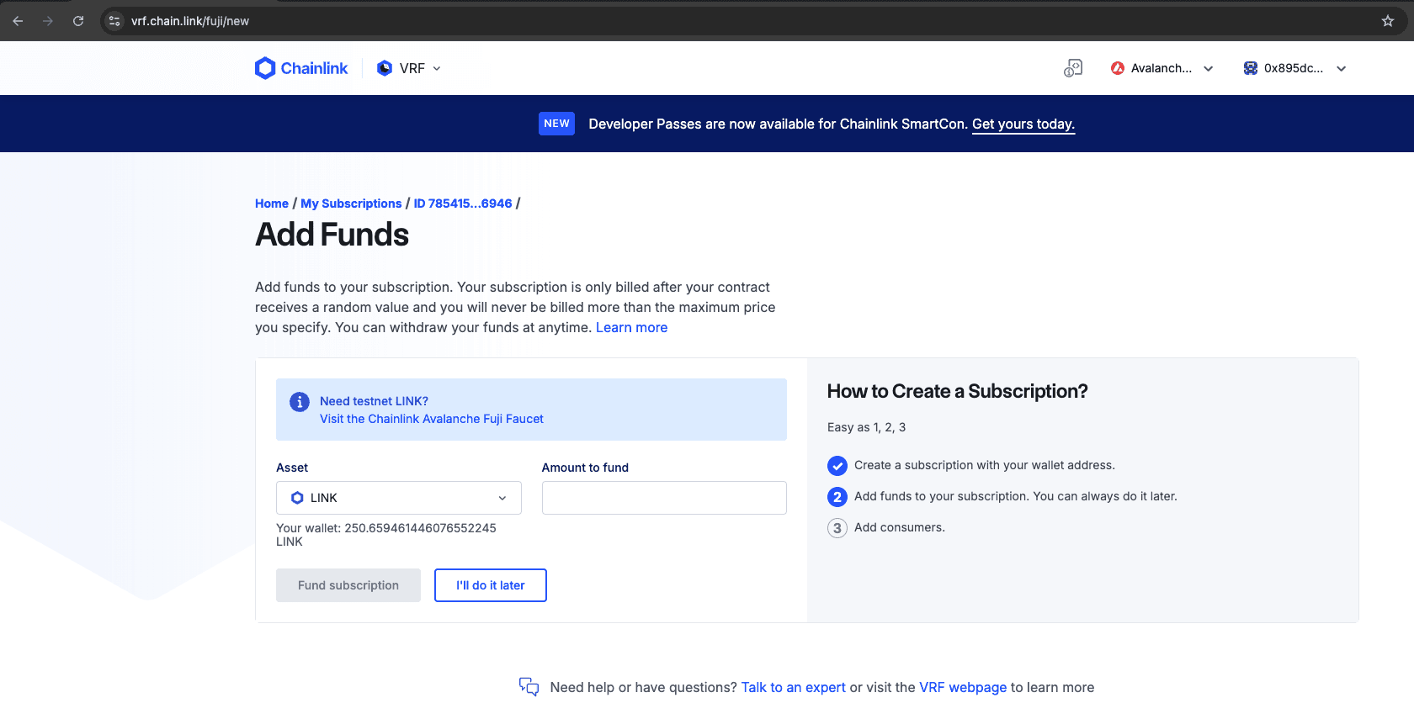
Task: Click the browser back arrow
Action: point(18,21)
